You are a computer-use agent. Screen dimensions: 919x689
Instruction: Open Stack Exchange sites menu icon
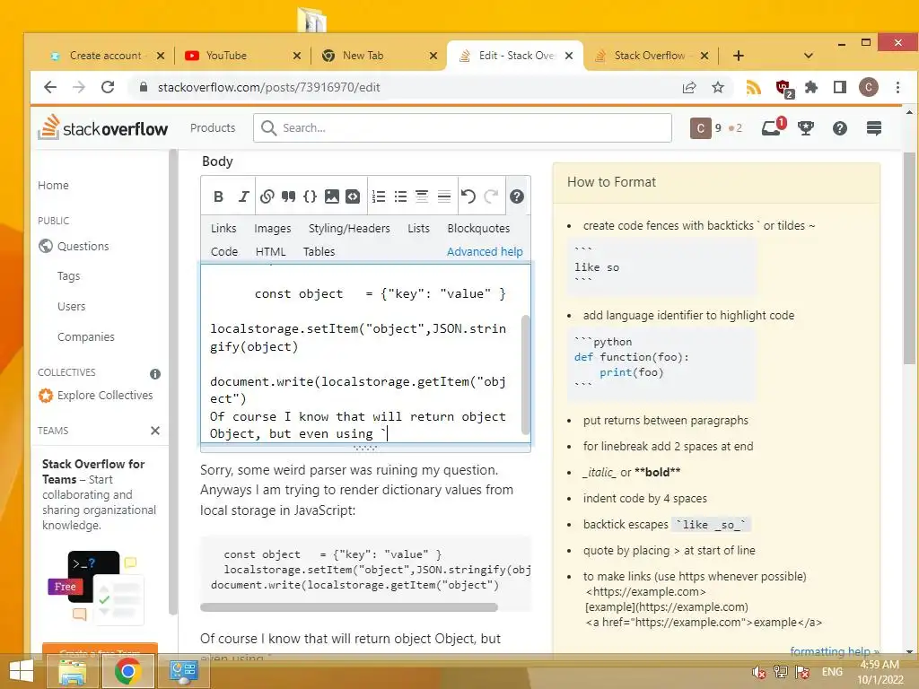tap(874, 127)
